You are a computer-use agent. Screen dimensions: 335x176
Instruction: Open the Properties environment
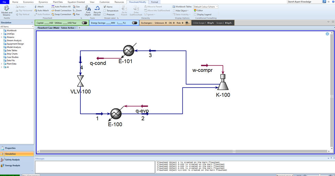click(17, 148)
